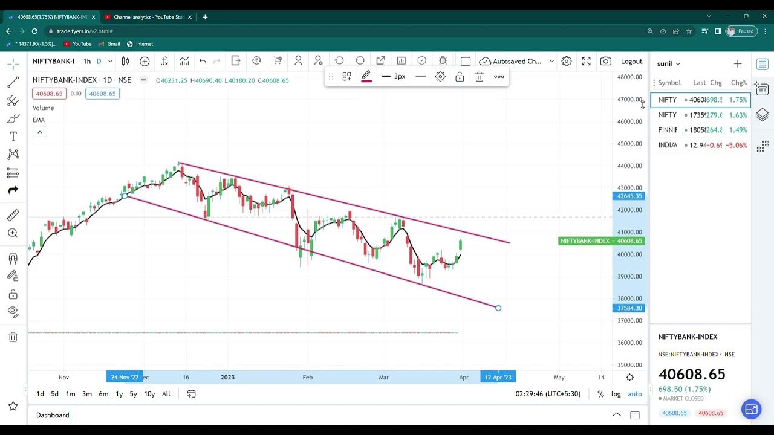The height and width of the screenshot is (435, 774).
Task: Click the refresh chart icon
Action: click(360, 61)
